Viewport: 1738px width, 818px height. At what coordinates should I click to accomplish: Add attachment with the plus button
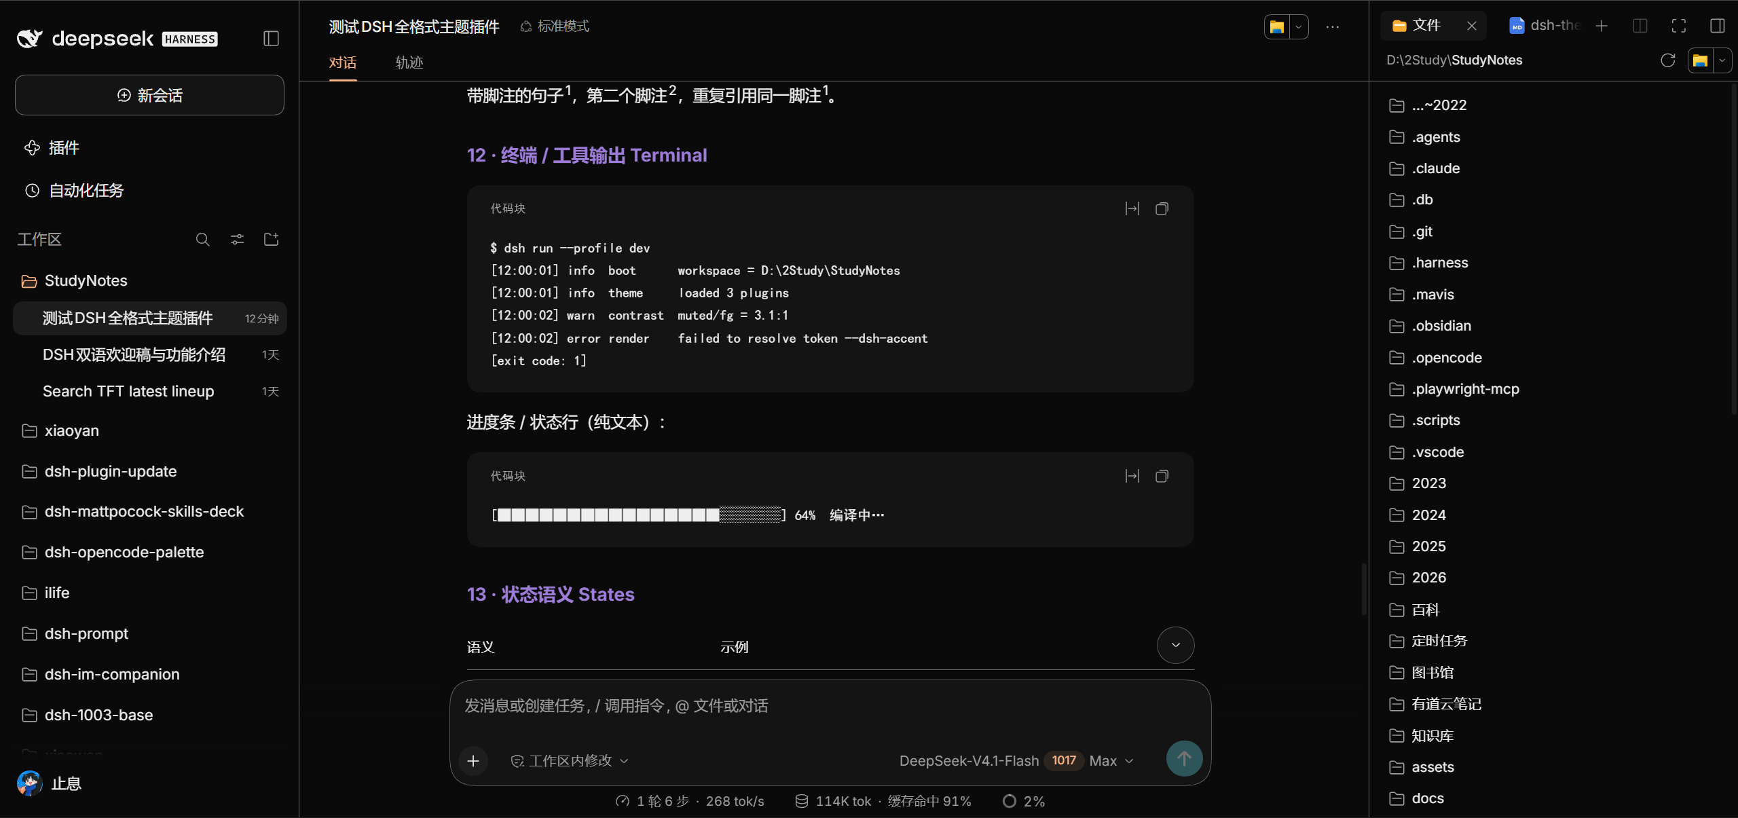(x=473, y=761)
